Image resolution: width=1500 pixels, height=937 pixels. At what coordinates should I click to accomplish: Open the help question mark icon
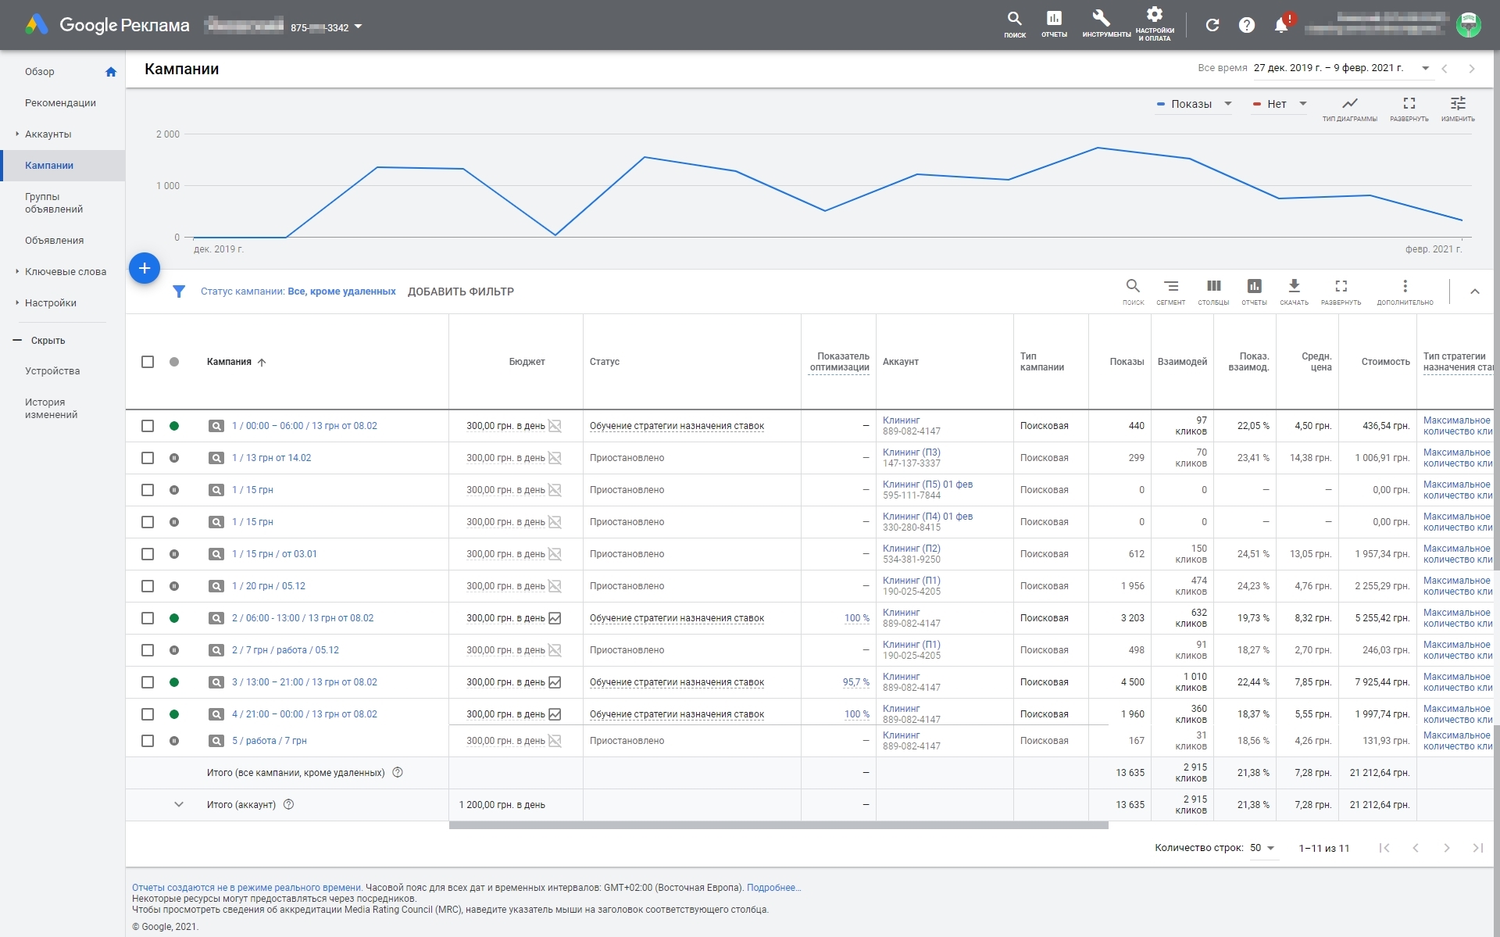pyautogui.click(x=1247, y=25)
